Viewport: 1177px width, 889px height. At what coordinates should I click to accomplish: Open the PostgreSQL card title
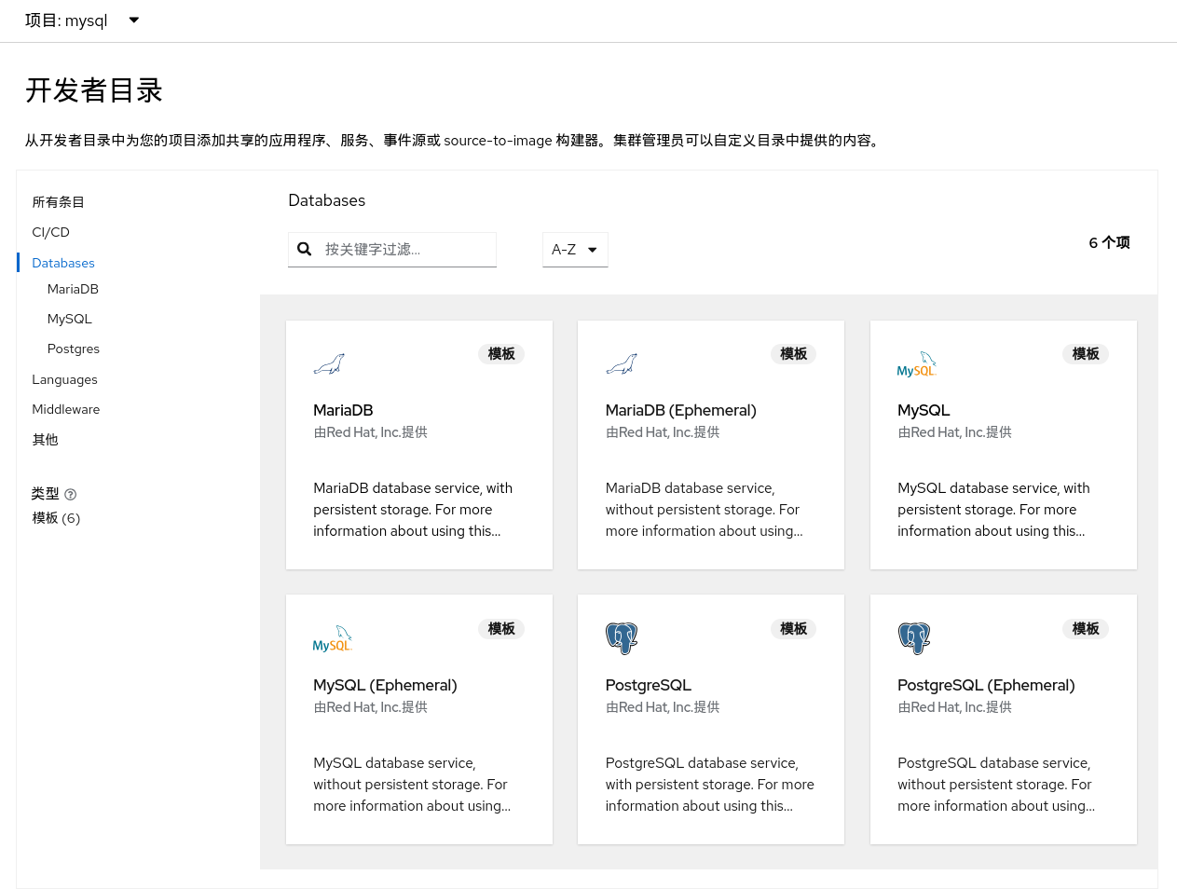(x=649, y=685)
